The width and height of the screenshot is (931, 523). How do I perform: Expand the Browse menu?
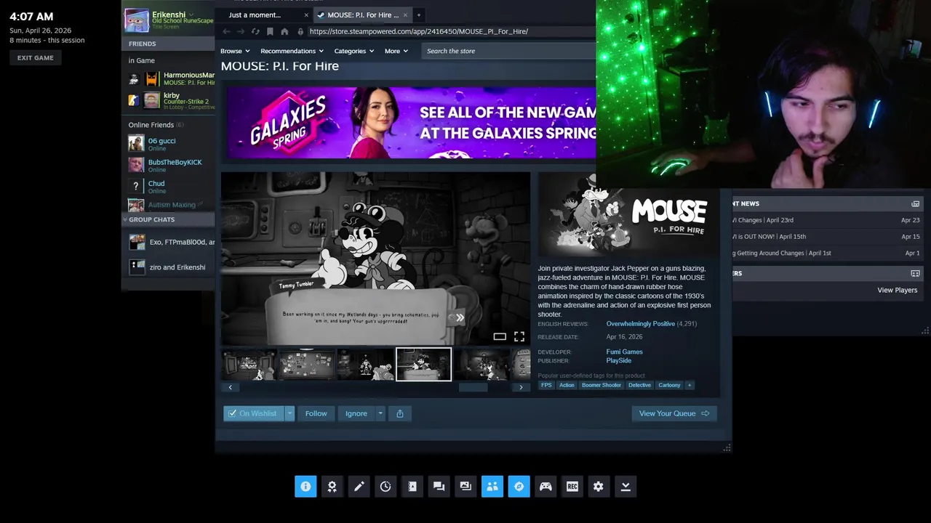pyautogui.click(x=235, y=51)
